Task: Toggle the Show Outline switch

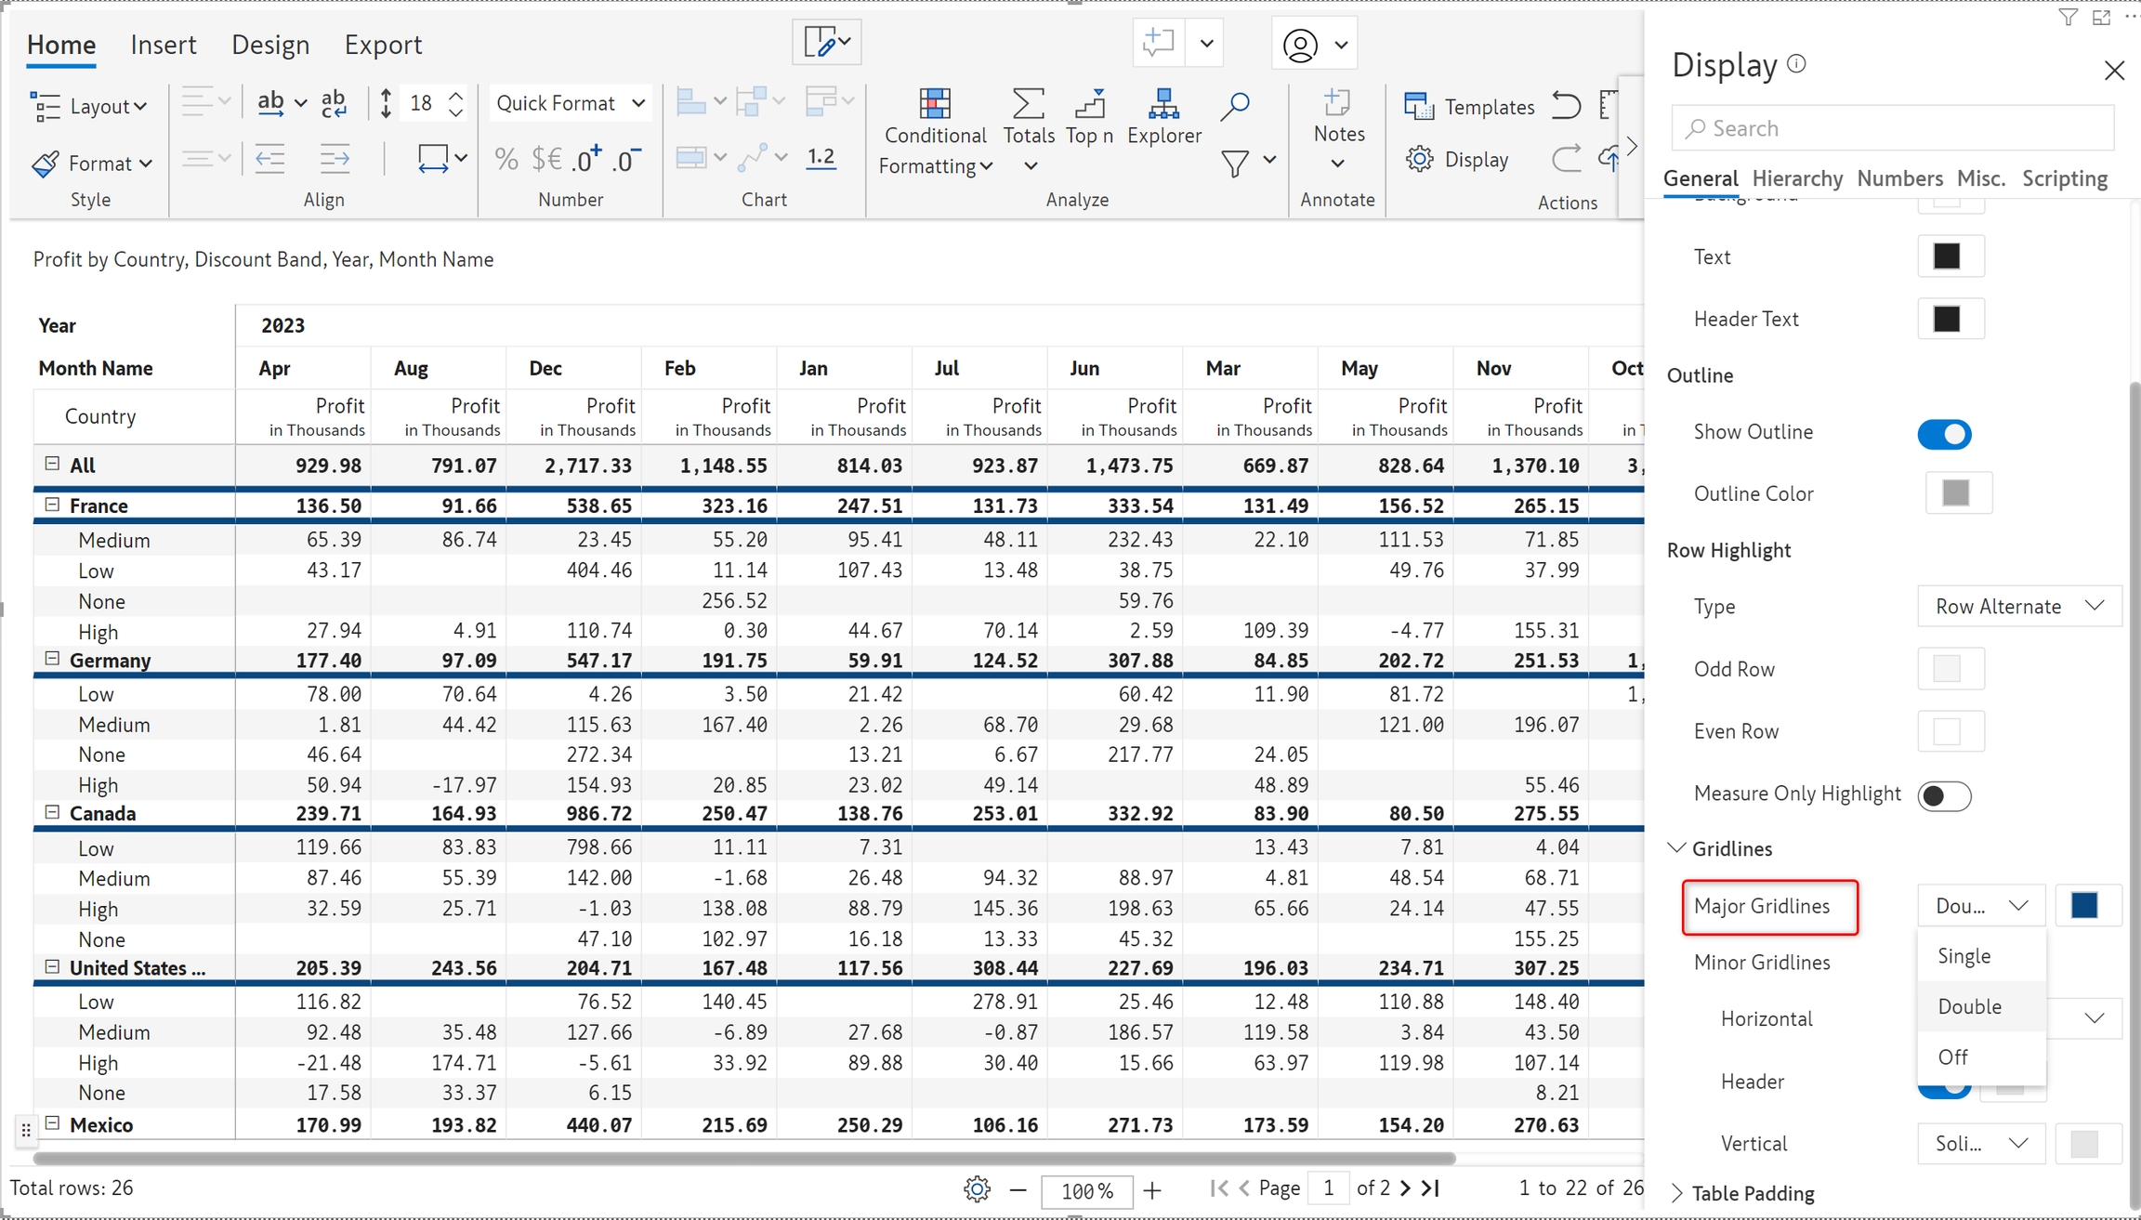Action: [1944, 434]
